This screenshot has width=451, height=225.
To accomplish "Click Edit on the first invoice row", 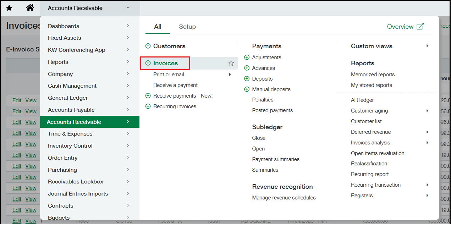I will coord(17,100).
